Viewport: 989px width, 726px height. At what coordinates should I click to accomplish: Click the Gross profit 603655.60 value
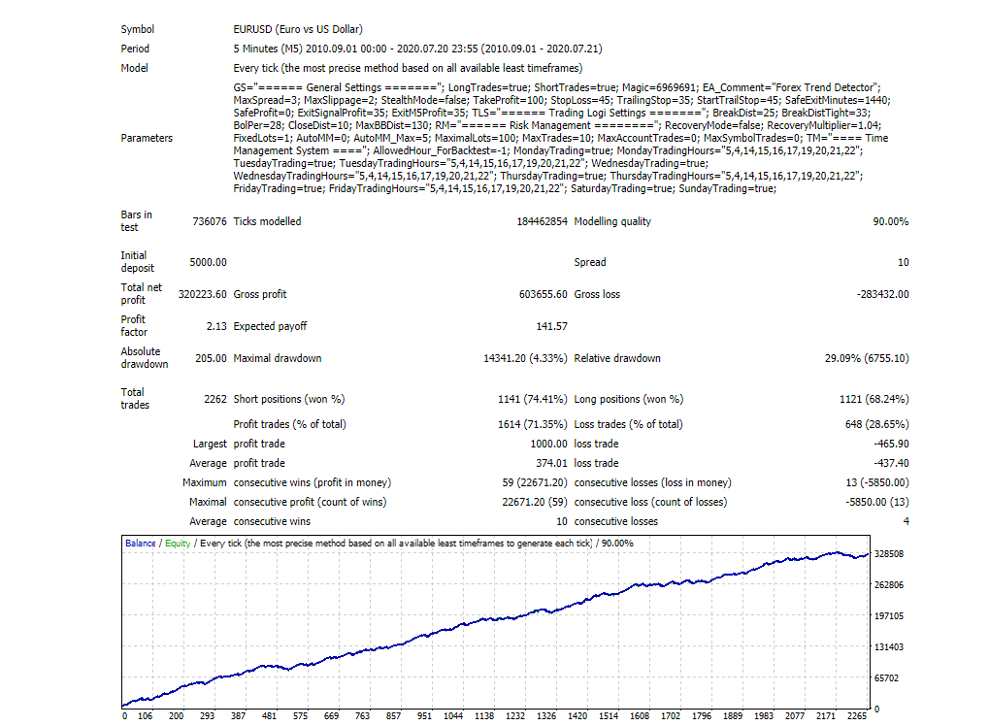coord(542,294)
